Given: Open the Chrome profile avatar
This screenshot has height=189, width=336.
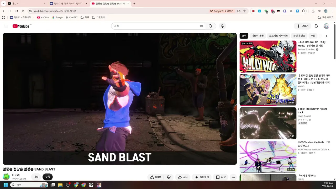Looking at the screenshot, I should tap(326, 11).
